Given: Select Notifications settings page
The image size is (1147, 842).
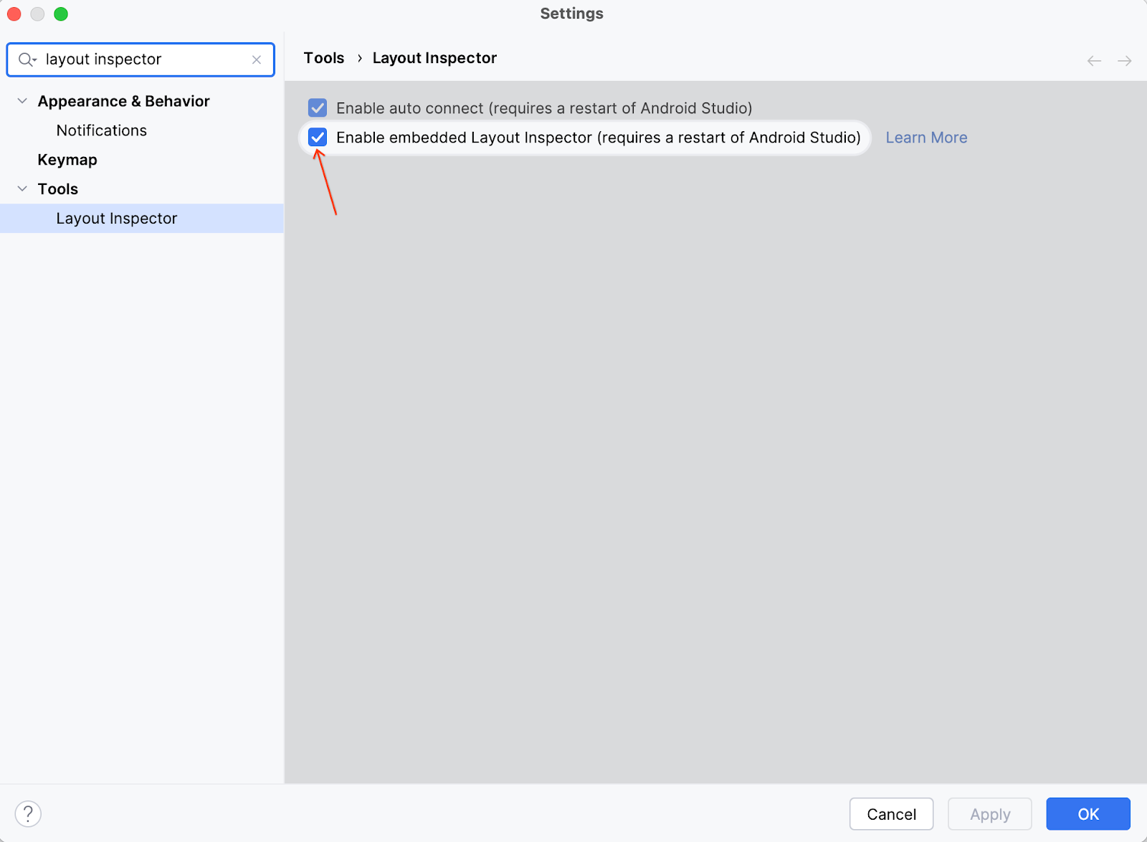Looking at the screenshot, I should [x=101, y=130].
